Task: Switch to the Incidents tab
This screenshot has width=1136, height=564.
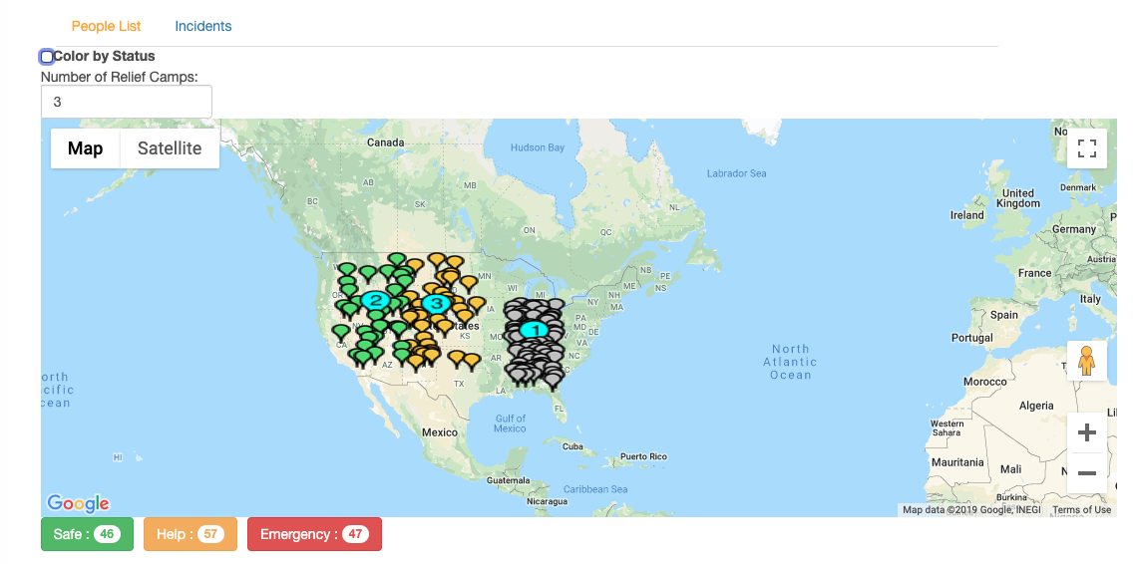Action: [202, 26]
